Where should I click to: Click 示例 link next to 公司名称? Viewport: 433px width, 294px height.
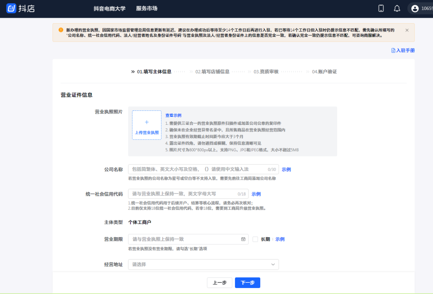pyautogui.click(x=286, y=170)
